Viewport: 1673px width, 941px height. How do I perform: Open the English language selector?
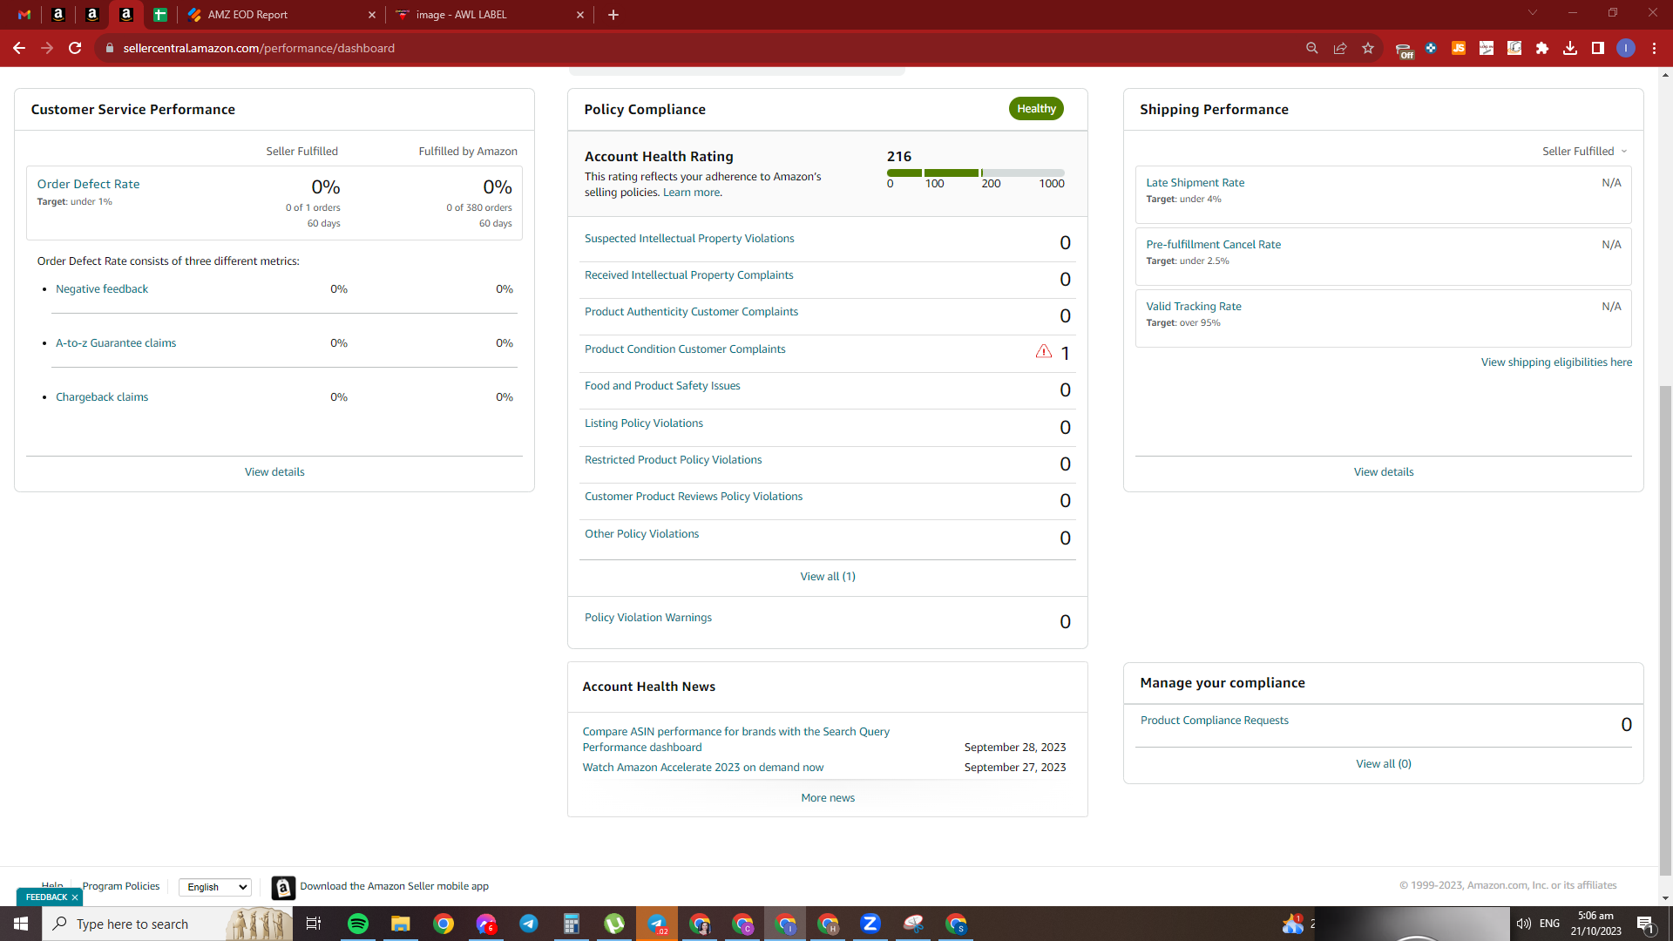pos(215,887)
